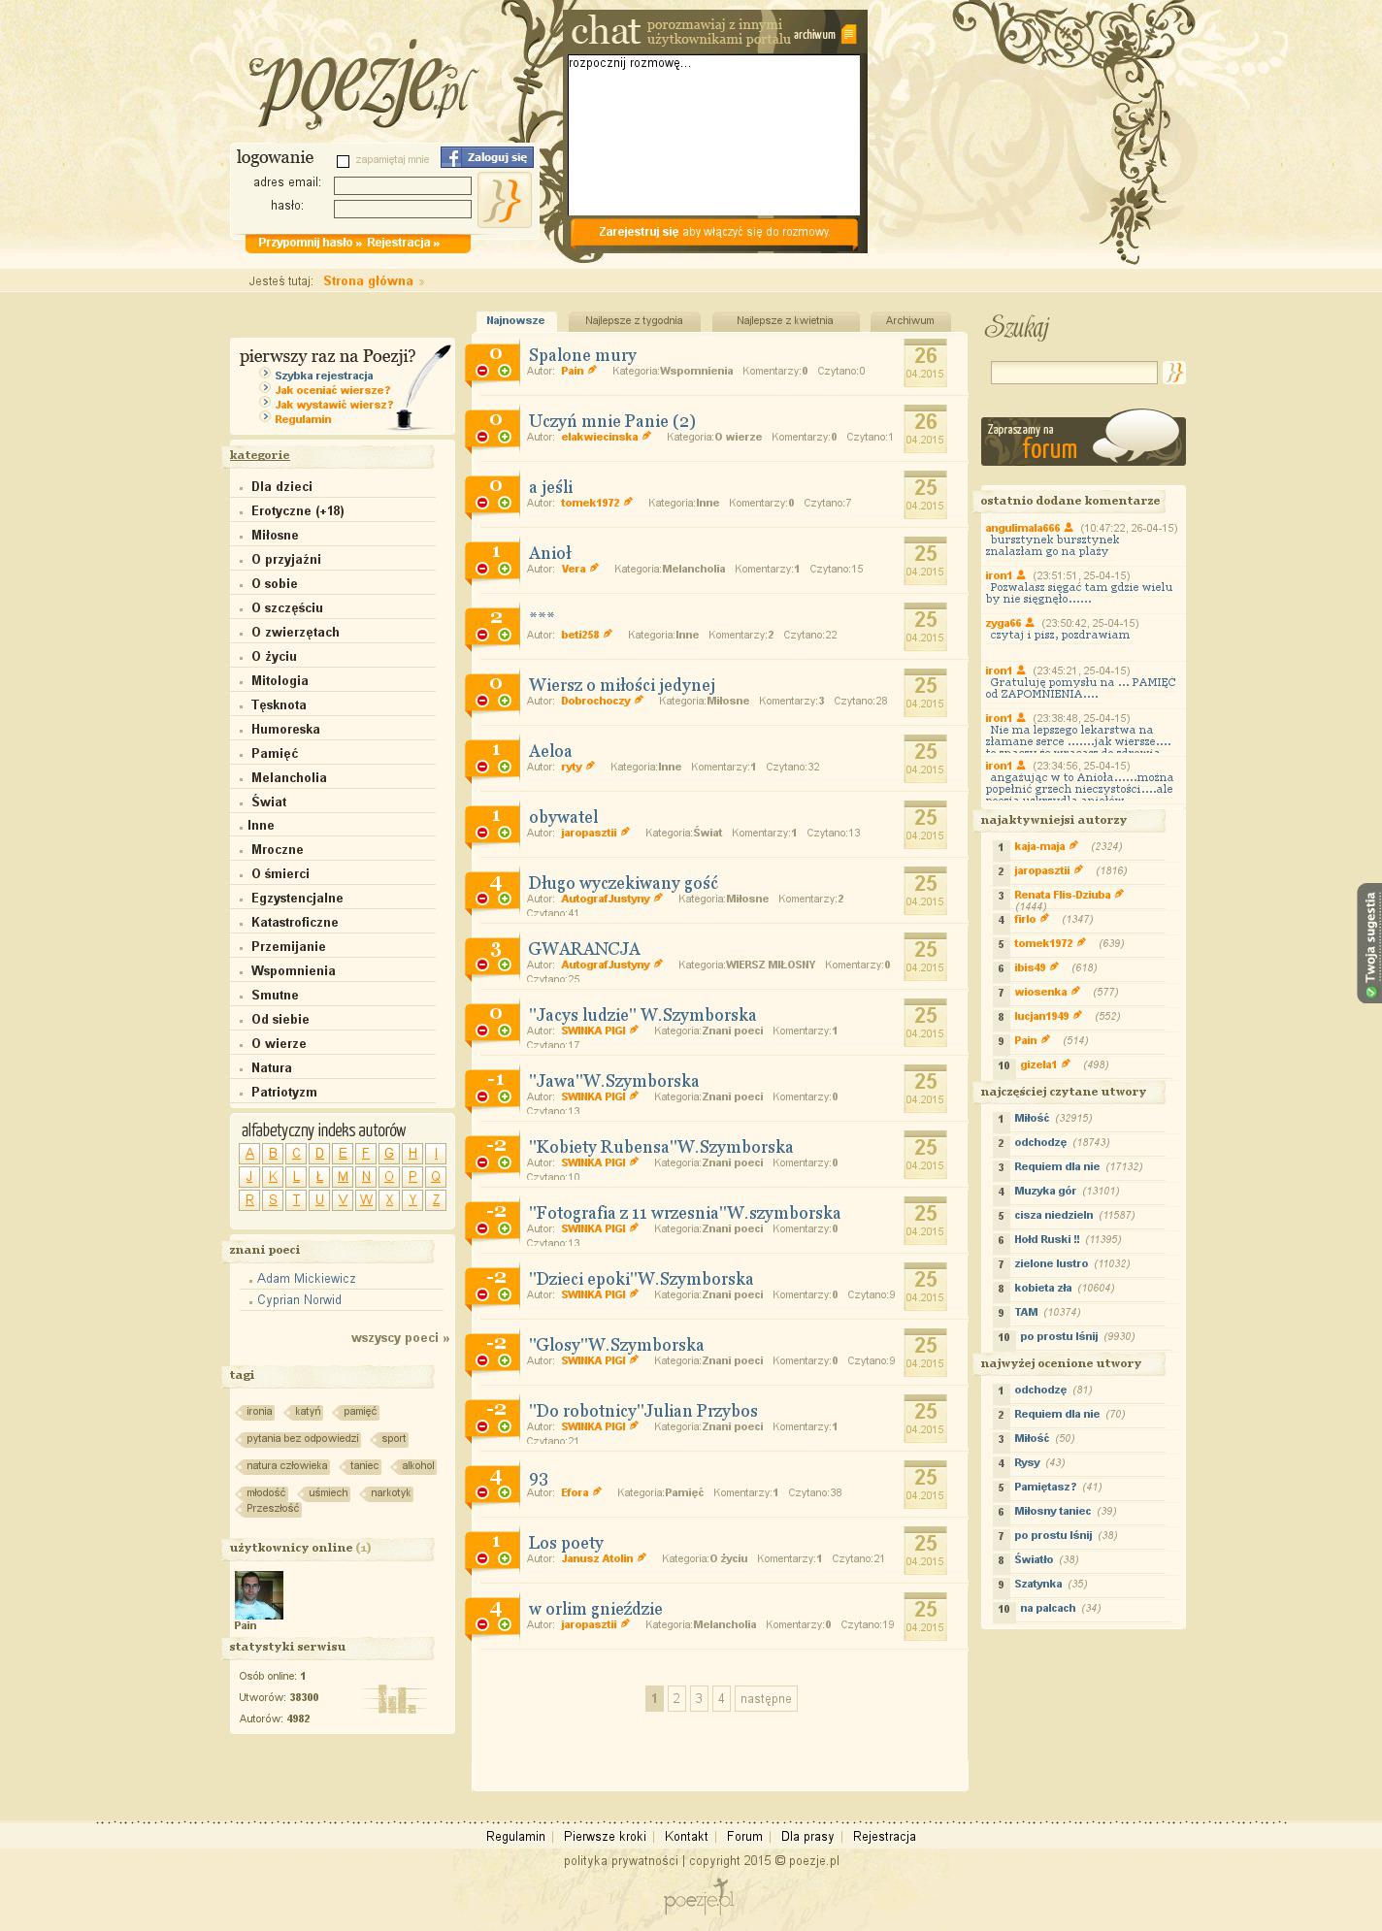Viewport: 1382px width, 1931px height.
Task: Log in with the Facebook 'Zaloguj się' button
Action: (x=487, y=157)
